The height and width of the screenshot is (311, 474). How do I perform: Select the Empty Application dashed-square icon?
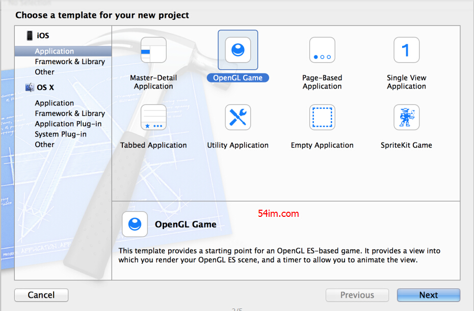pos(322,118)
